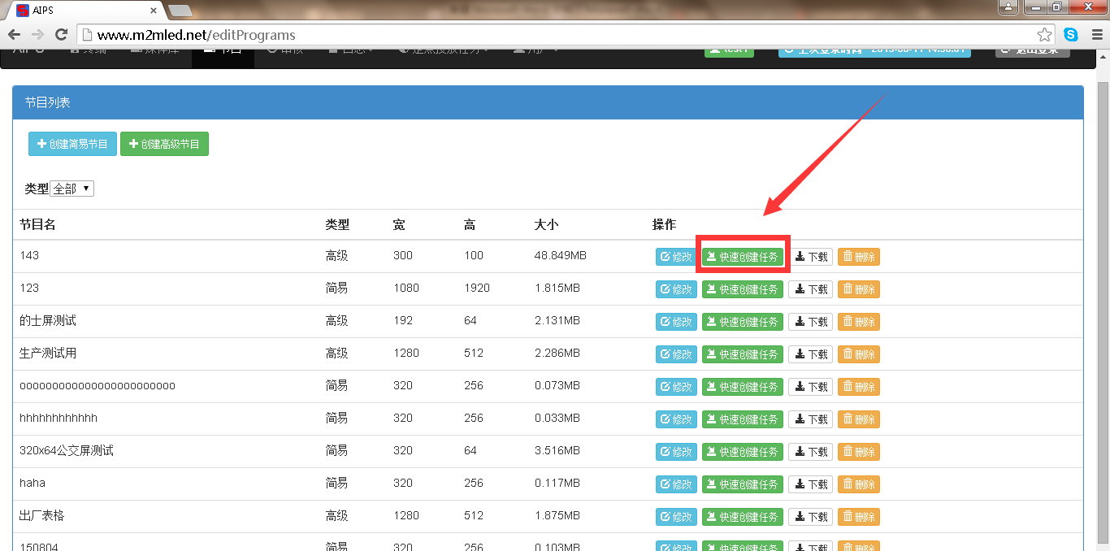Edit the 的士屏测试 program

pyautogui.click(x=676, y=322)
